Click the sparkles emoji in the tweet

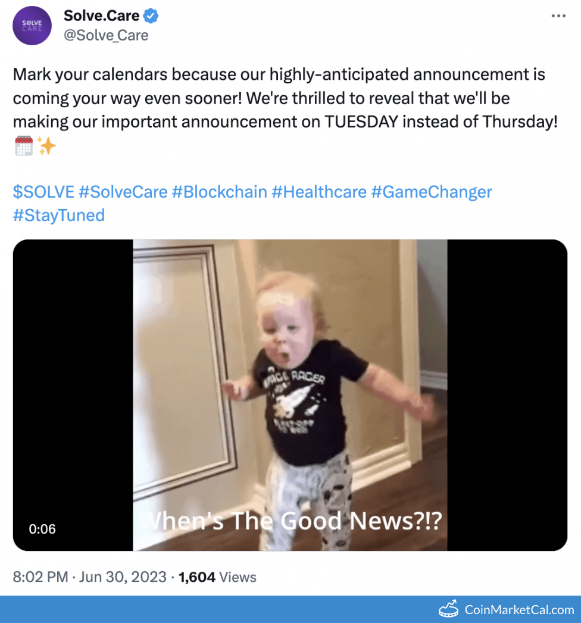46,146
